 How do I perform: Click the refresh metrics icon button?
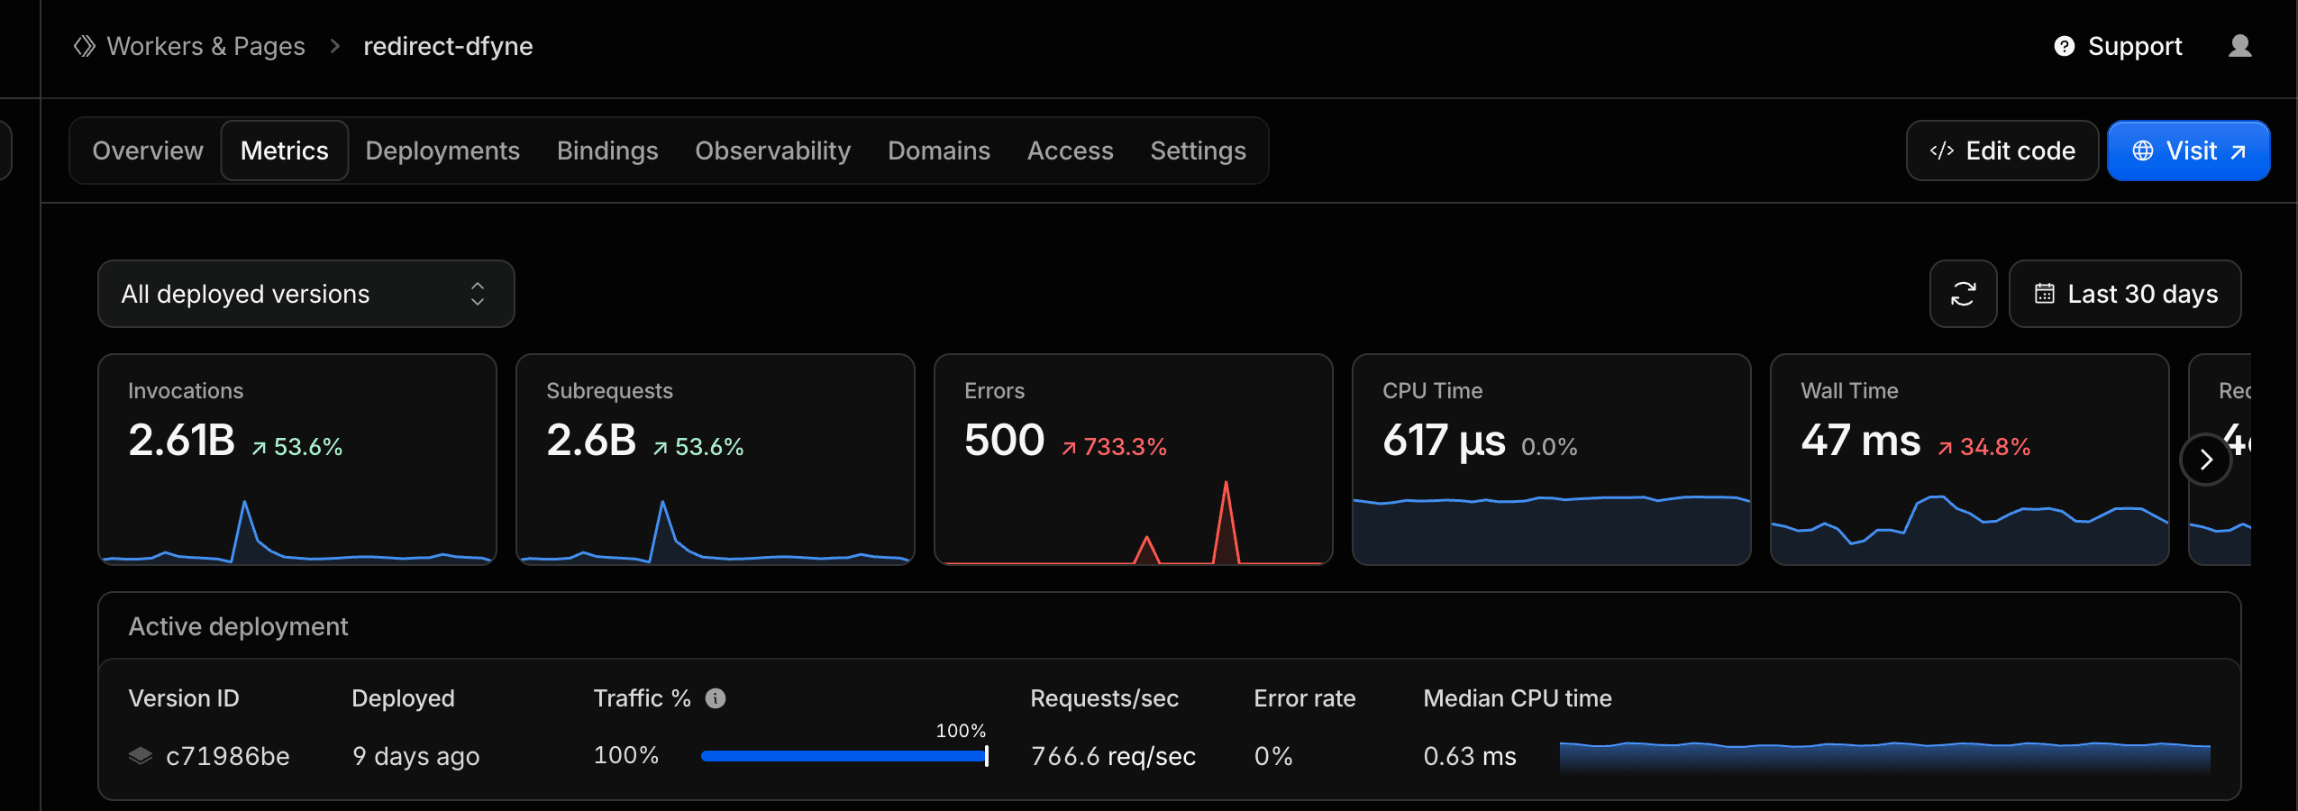(1963, 294)
